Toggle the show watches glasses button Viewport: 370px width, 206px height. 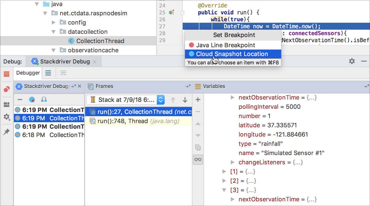point(198,160)
